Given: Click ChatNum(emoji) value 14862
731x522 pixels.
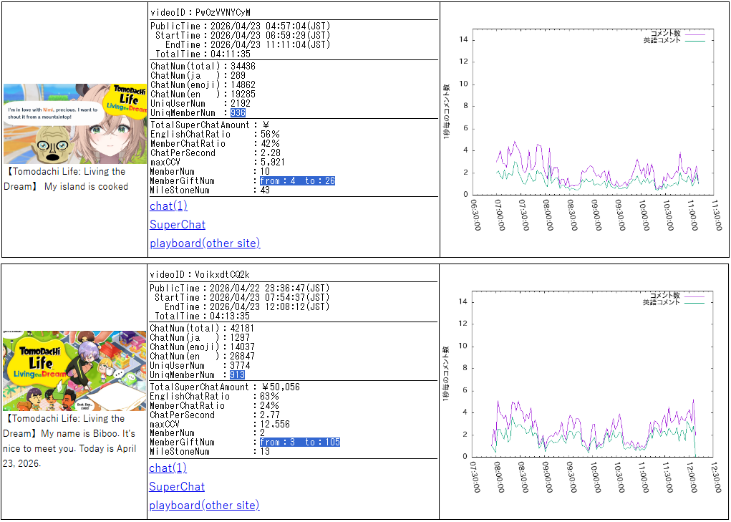Looking at the screenshot, I should tap(243, 84).
